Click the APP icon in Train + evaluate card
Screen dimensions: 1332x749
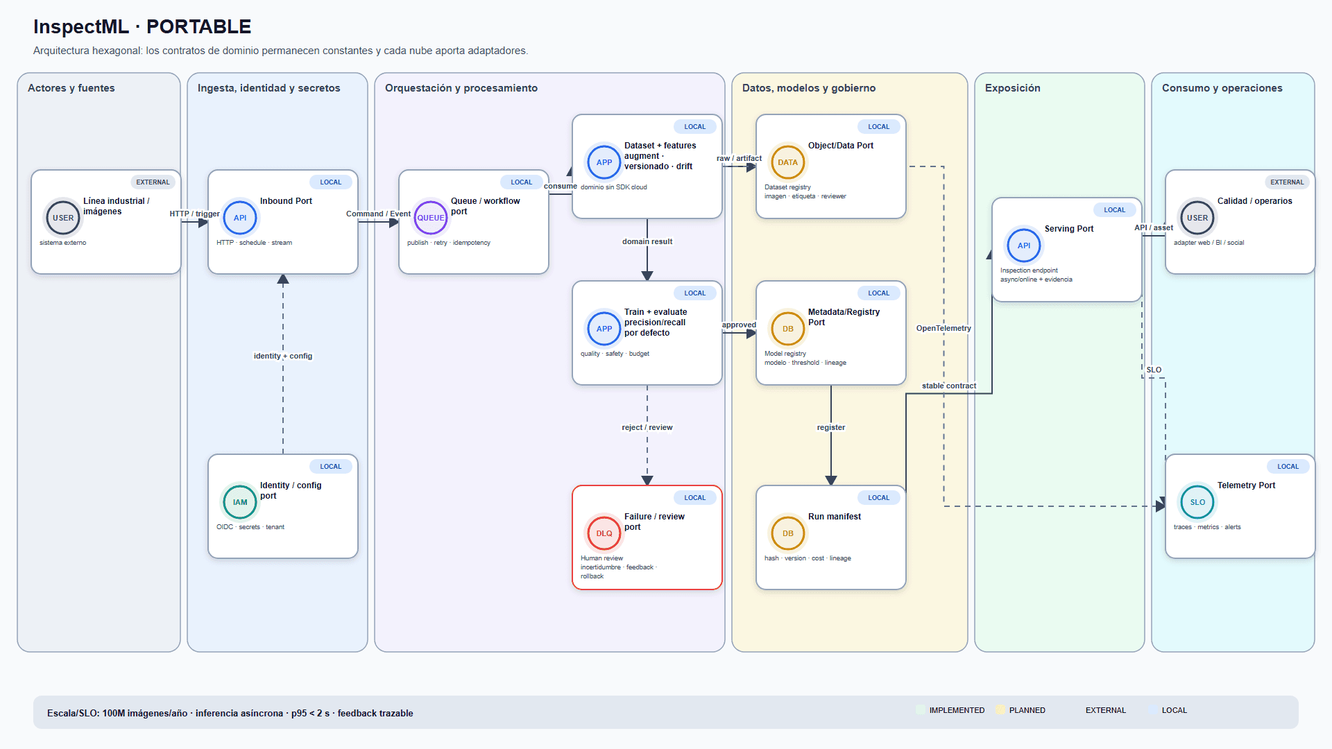(x=604, y=329)
